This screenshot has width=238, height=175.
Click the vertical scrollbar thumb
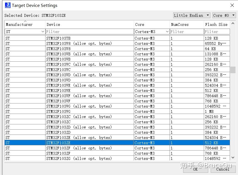point(233,70)
